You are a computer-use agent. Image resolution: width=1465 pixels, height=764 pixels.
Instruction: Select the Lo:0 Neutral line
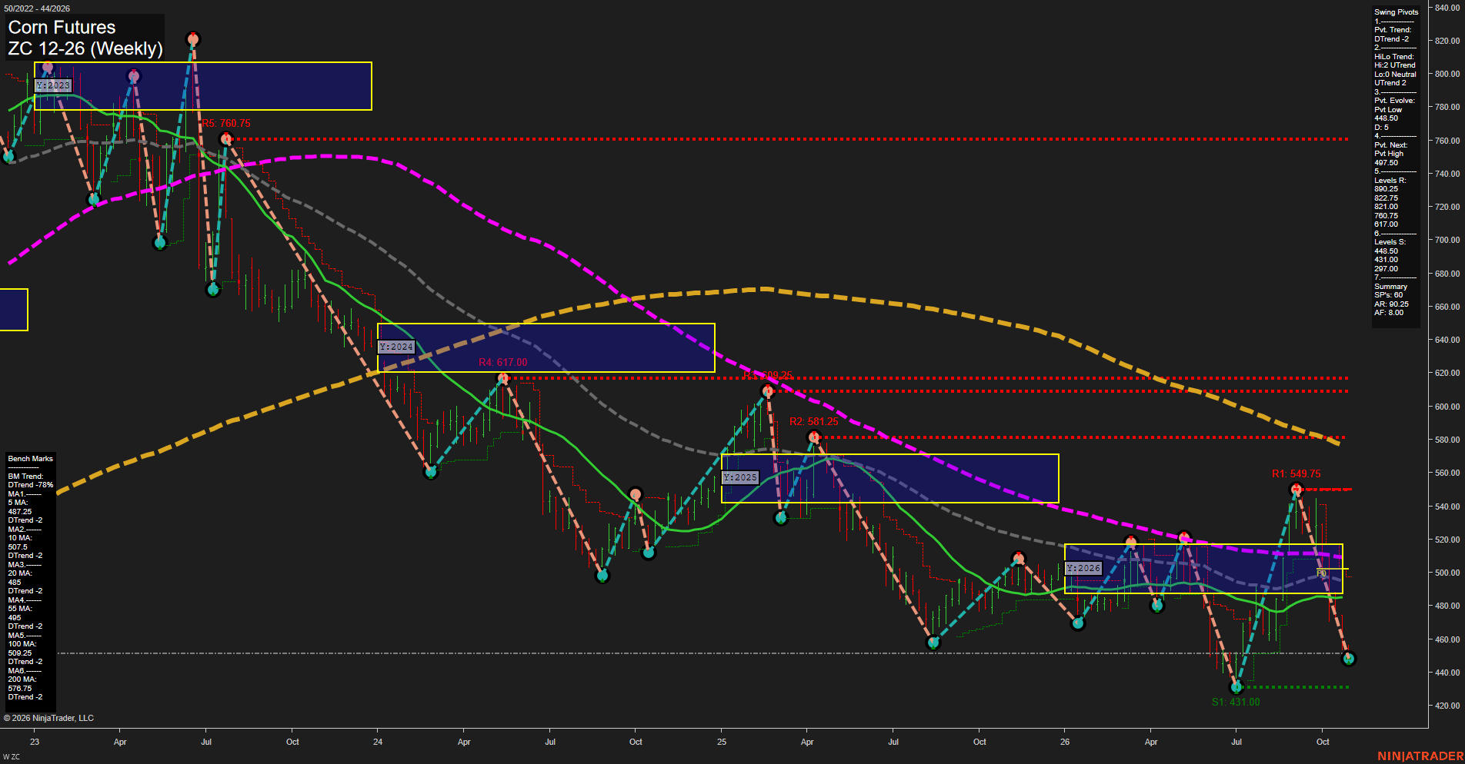[x=1395, y=75]
